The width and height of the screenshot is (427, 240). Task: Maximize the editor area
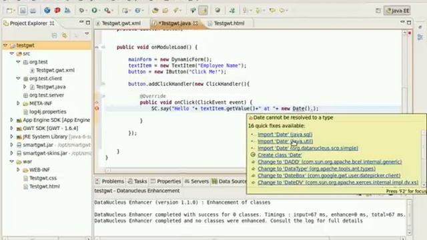pyautogui.click(x=409, y=23)
